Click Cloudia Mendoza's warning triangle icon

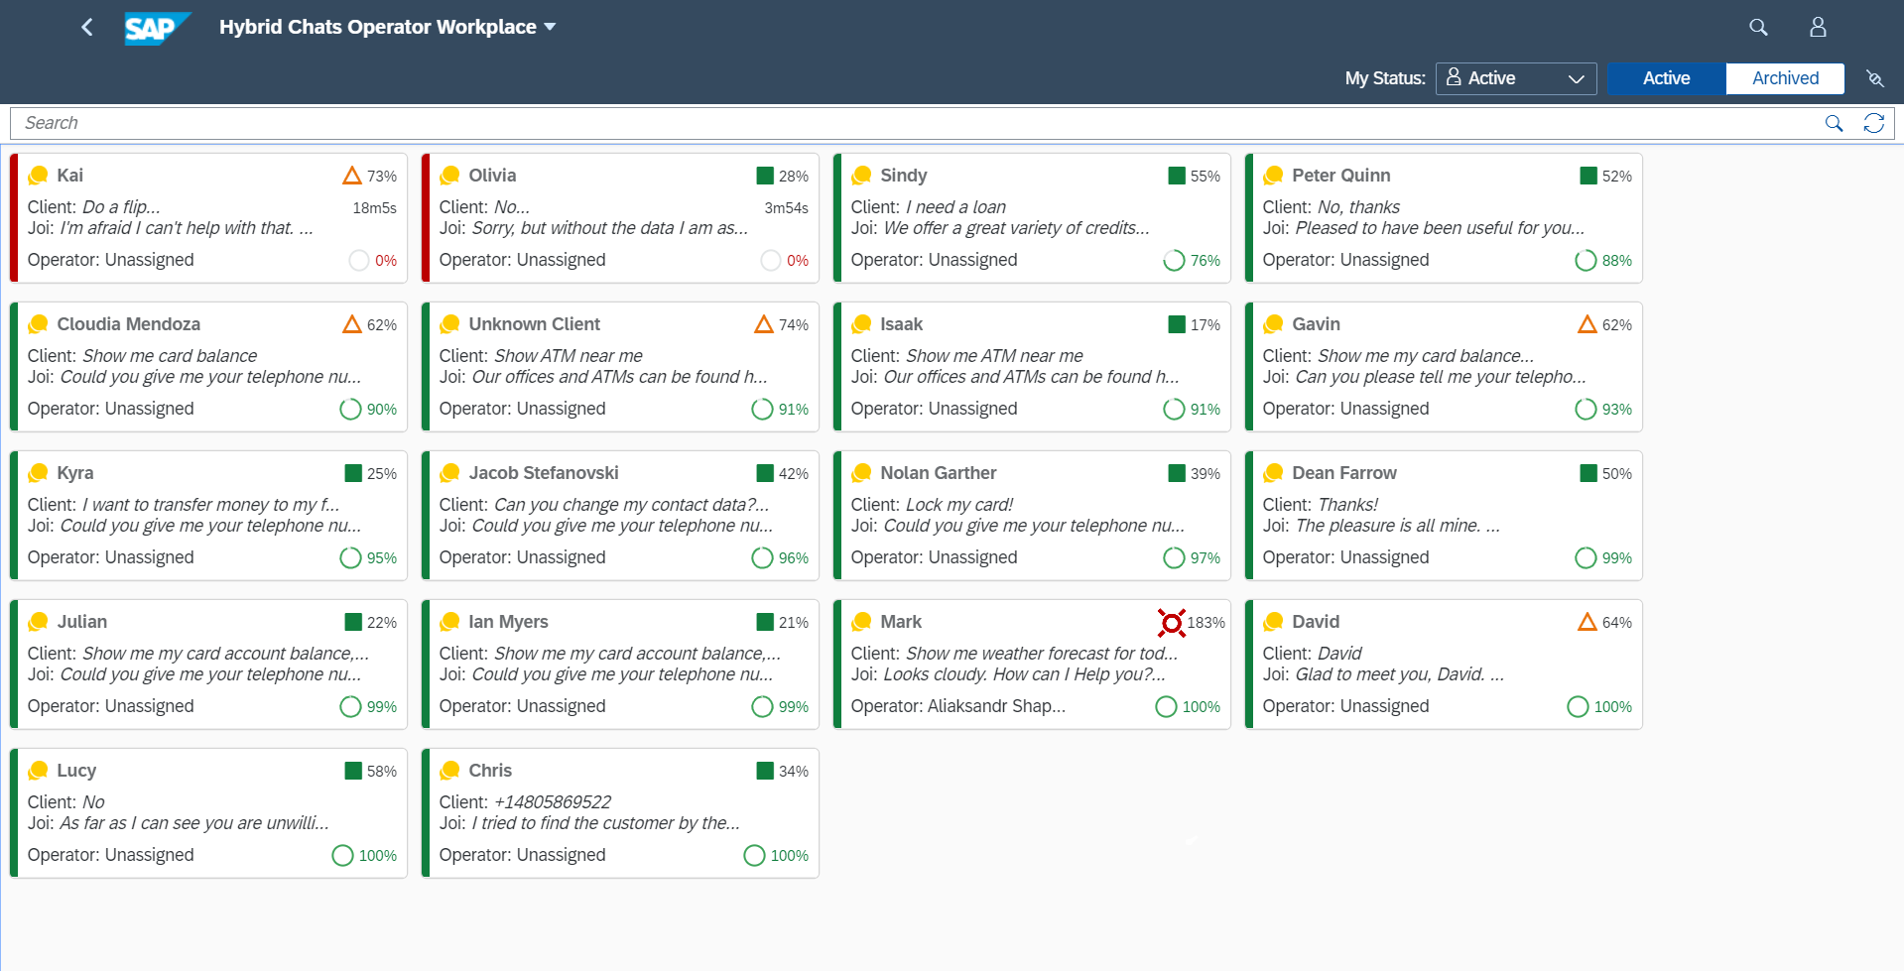tap(352, 324)
